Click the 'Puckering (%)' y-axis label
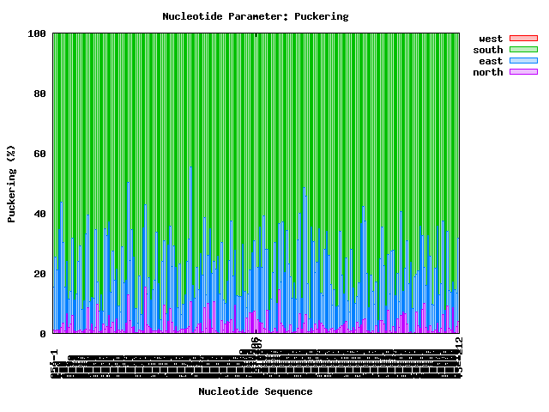The height and width of the screenshot is (412, 549). coord(11,184)
